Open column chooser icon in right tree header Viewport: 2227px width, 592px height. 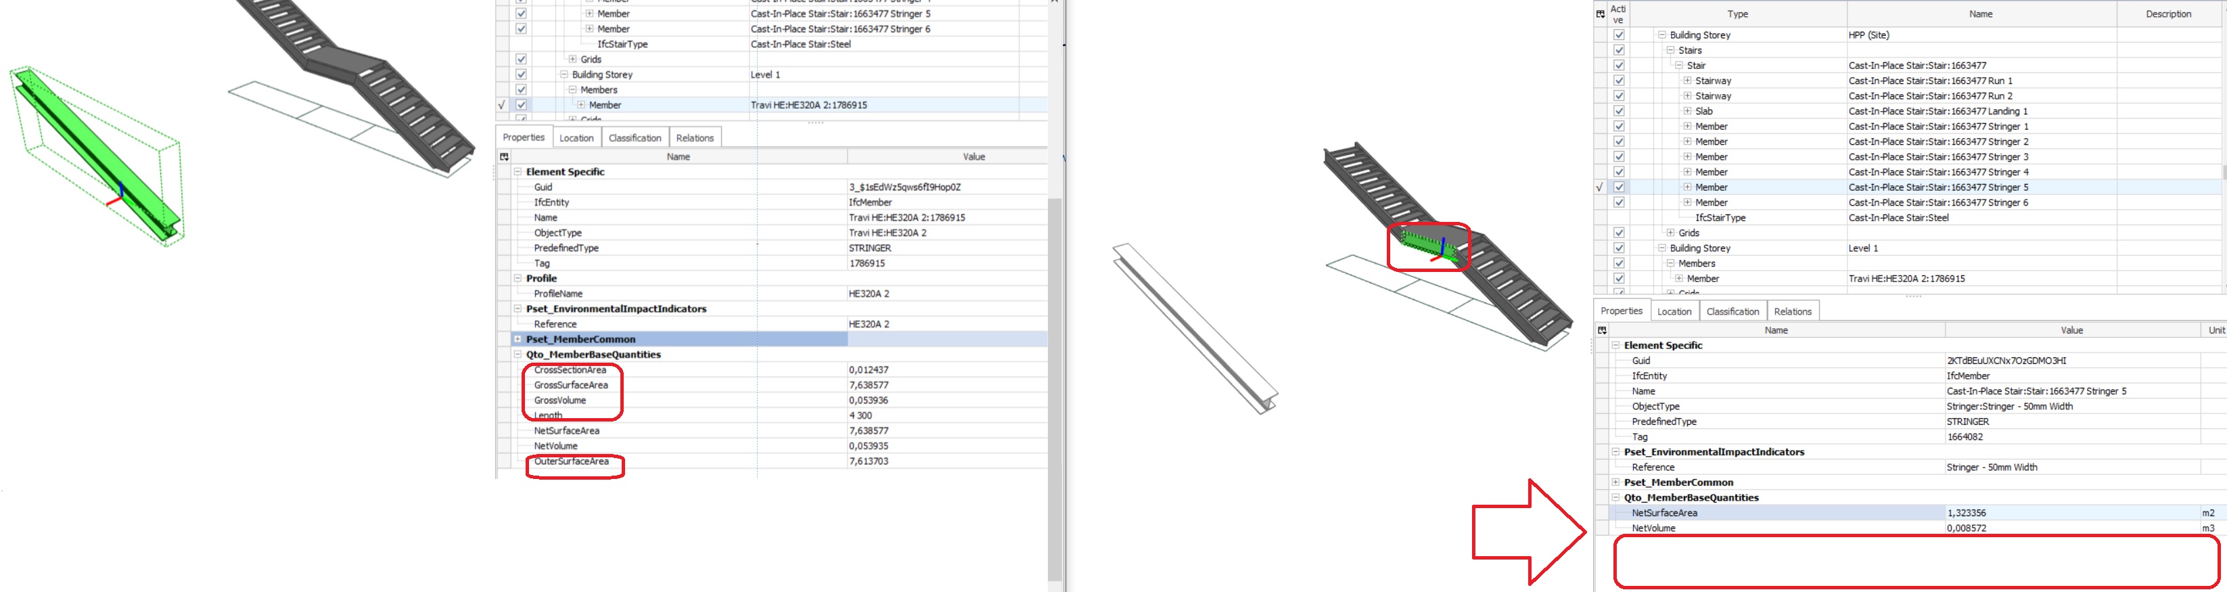[1600, 14]
